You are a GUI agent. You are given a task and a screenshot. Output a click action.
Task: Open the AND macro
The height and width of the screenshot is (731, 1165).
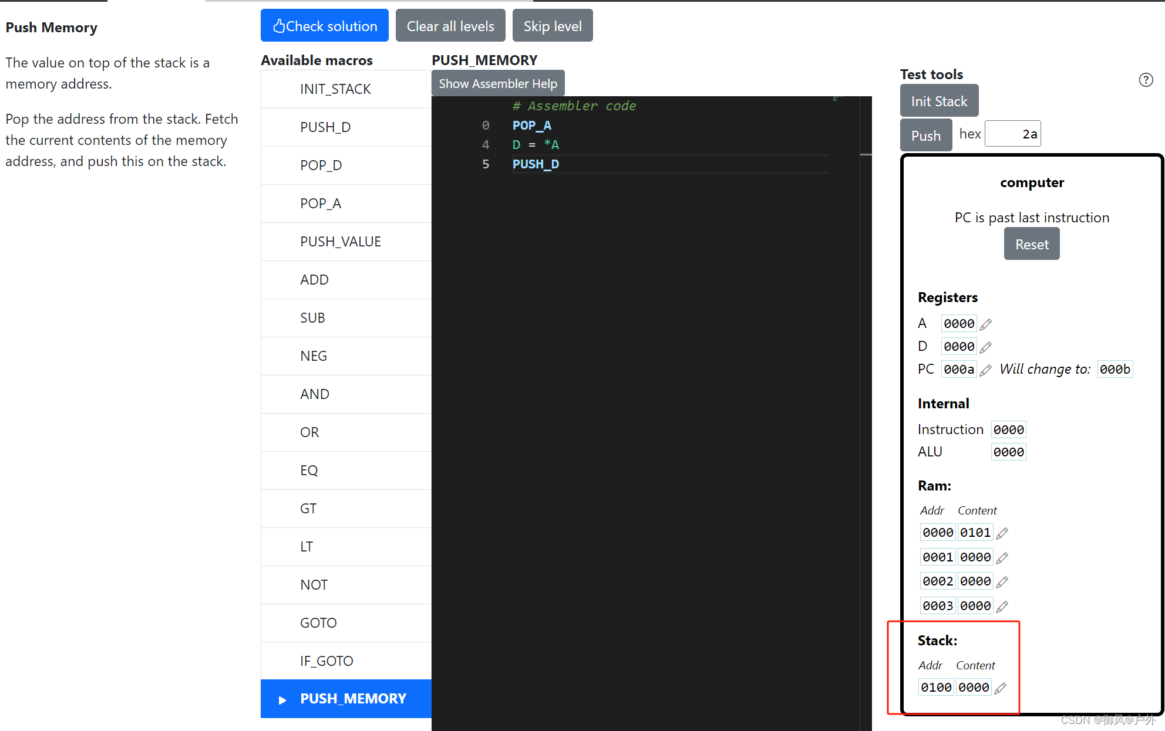(x=346, y=394)
